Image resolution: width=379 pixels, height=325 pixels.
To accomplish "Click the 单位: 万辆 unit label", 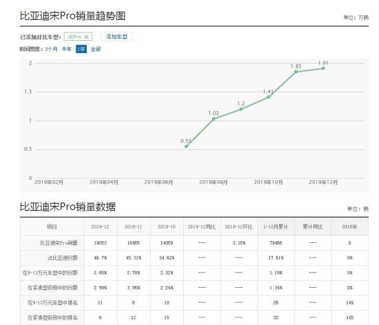I will coord(356,18).
